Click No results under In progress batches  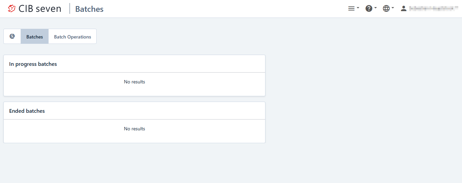(x=134, y=82)
